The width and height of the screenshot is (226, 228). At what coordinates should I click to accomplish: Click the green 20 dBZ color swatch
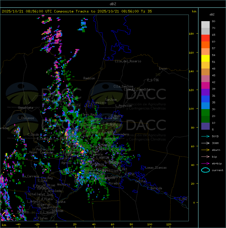[205, 113]
